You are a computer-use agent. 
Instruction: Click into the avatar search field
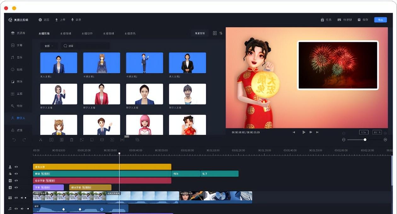[85, 46]
